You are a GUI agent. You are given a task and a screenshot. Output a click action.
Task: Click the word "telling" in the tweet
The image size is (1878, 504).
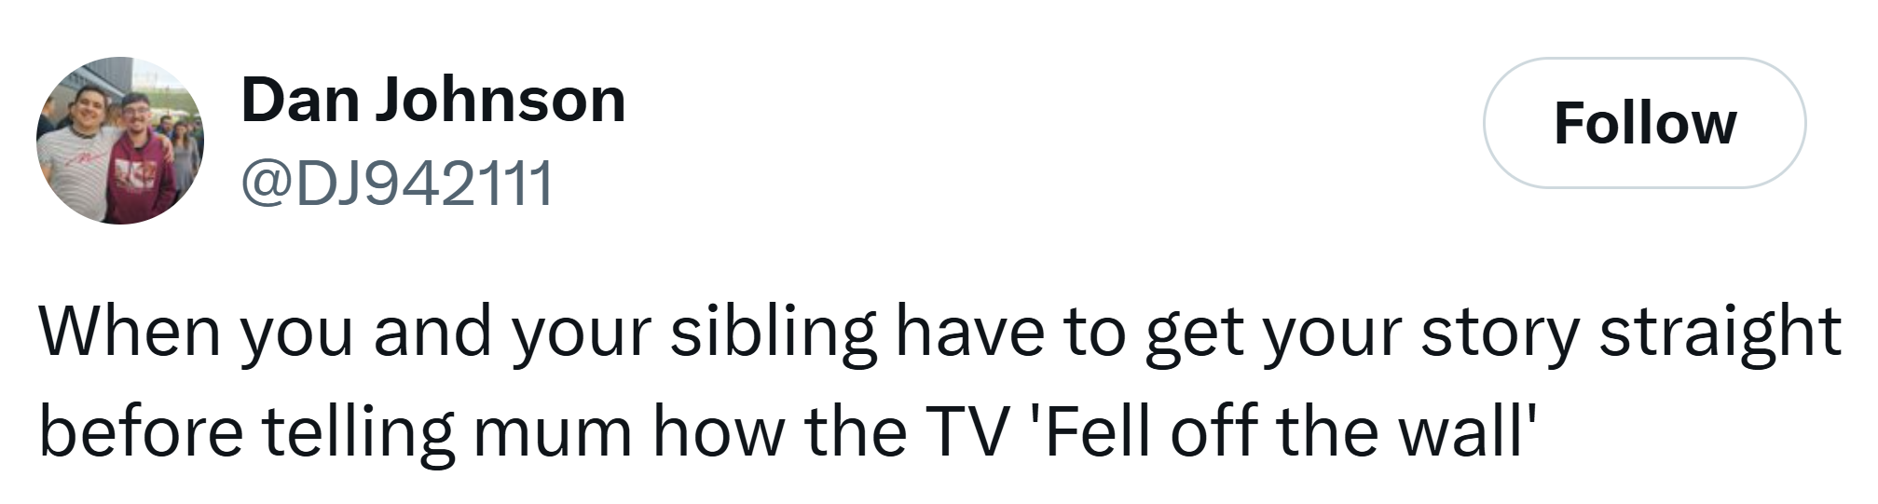tap(357, 430)
